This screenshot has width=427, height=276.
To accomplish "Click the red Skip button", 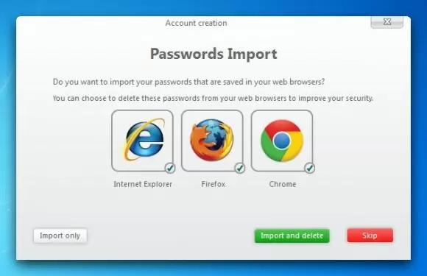I will pos(370,236).
